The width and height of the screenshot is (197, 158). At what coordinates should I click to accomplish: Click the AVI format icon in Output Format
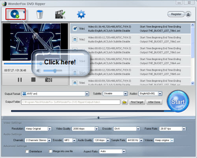(x=24, y=94)
